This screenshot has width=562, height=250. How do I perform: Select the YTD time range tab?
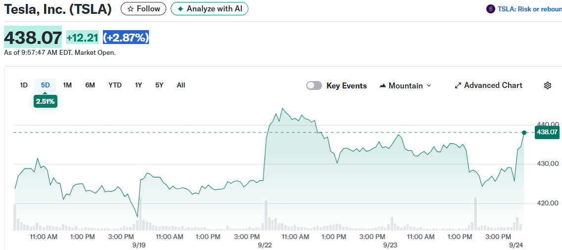[115, 85]
